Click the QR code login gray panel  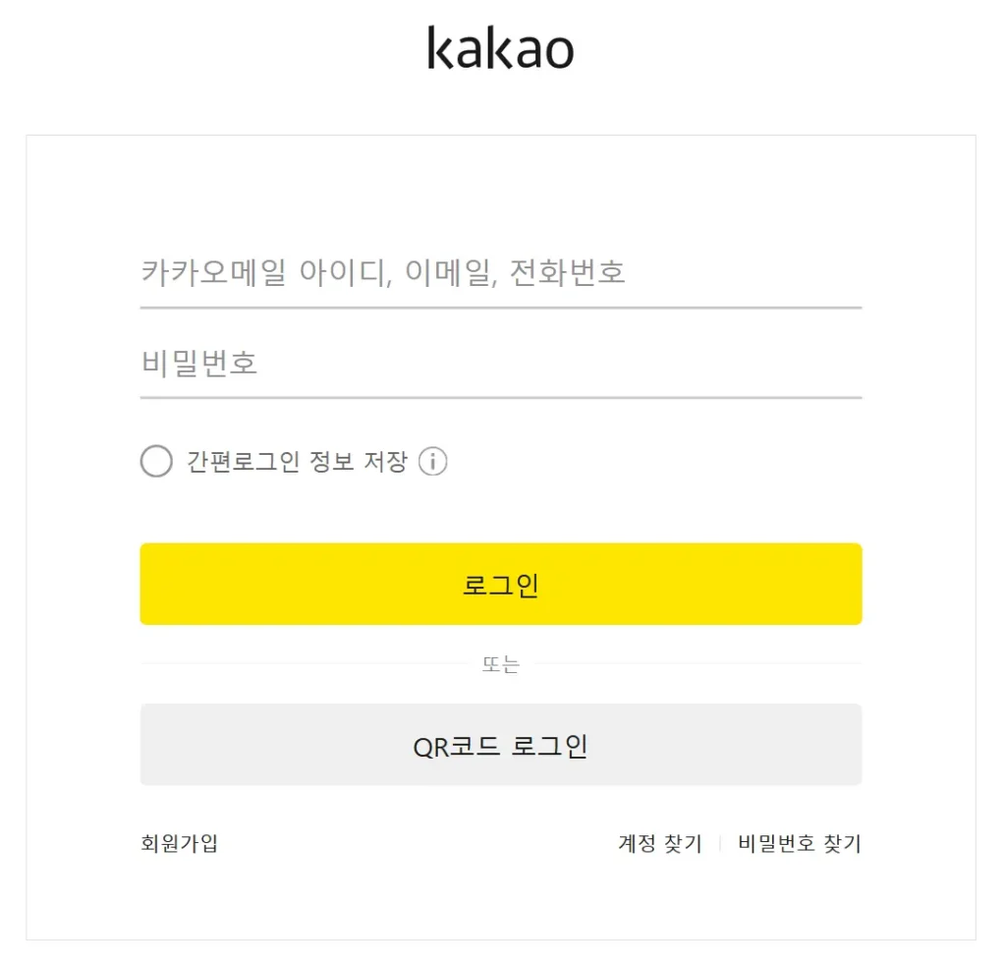(502, 744)
